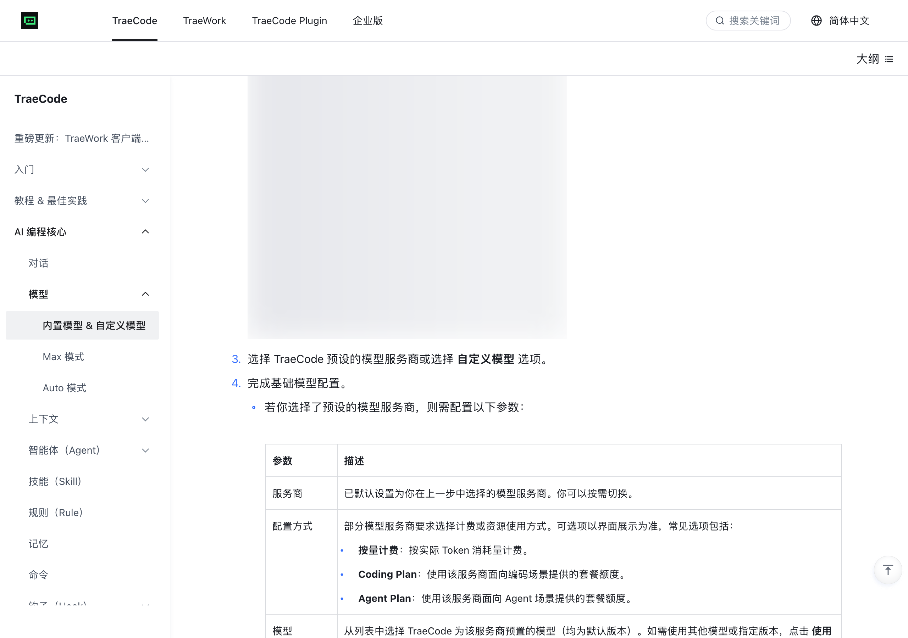Click the blurred screenshot image
The height and width of the screenshot is (638, 908).
coord(407,207)
